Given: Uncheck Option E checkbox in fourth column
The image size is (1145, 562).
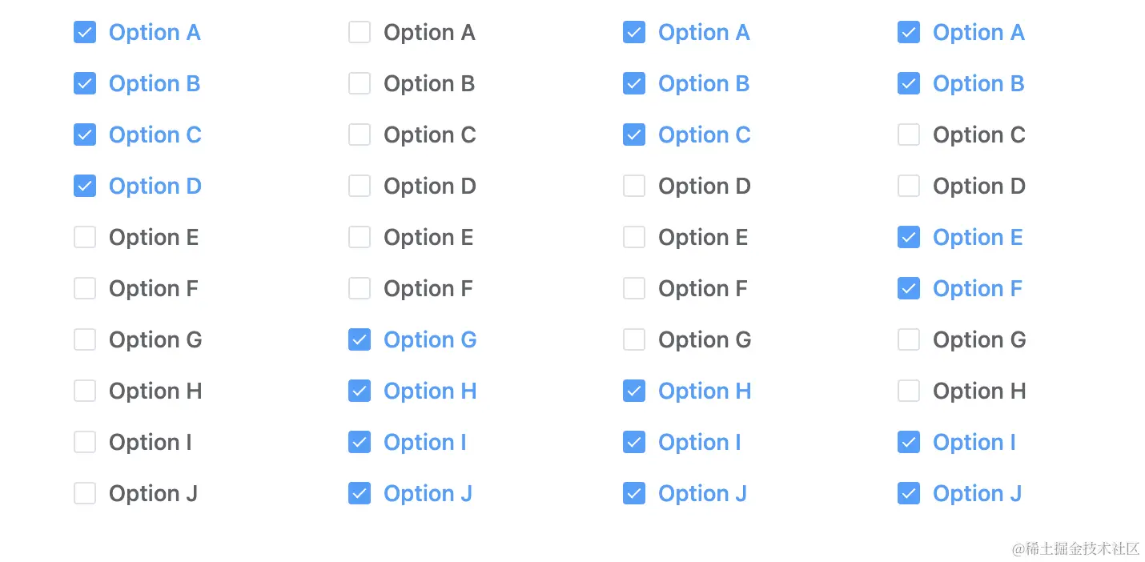Looking at the screenshot, I should point(909,238).
